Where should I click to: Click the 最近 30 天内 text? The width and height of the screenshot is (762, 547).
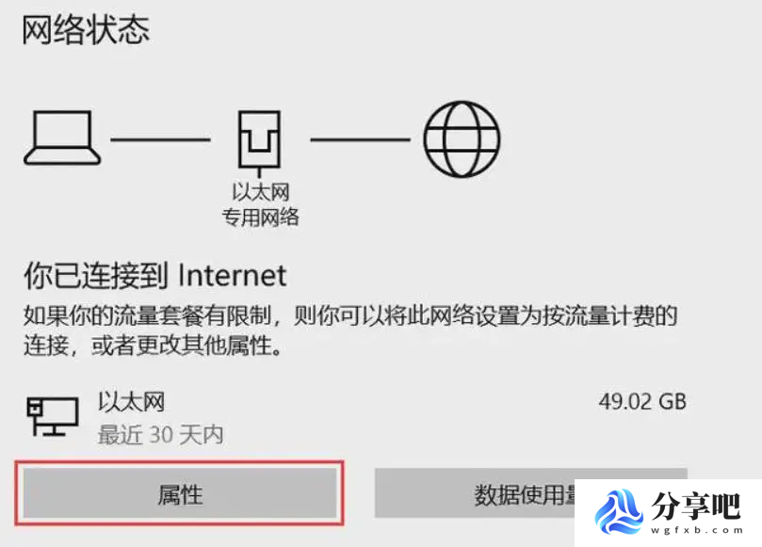click(160, 434)
